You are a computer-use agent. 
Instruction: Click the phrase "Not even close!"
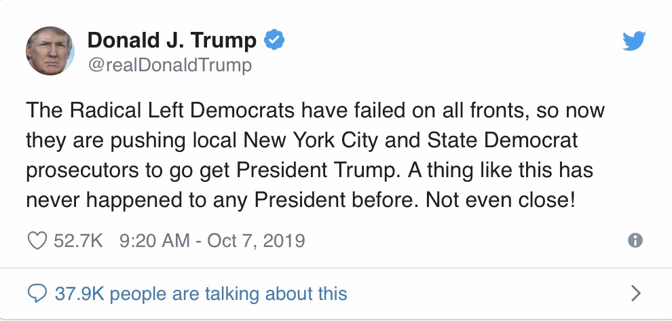click(x=500, y=200)
